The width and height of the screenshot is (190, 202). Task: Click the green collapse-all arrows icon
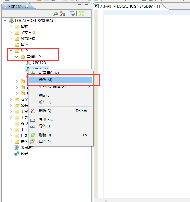82,14
